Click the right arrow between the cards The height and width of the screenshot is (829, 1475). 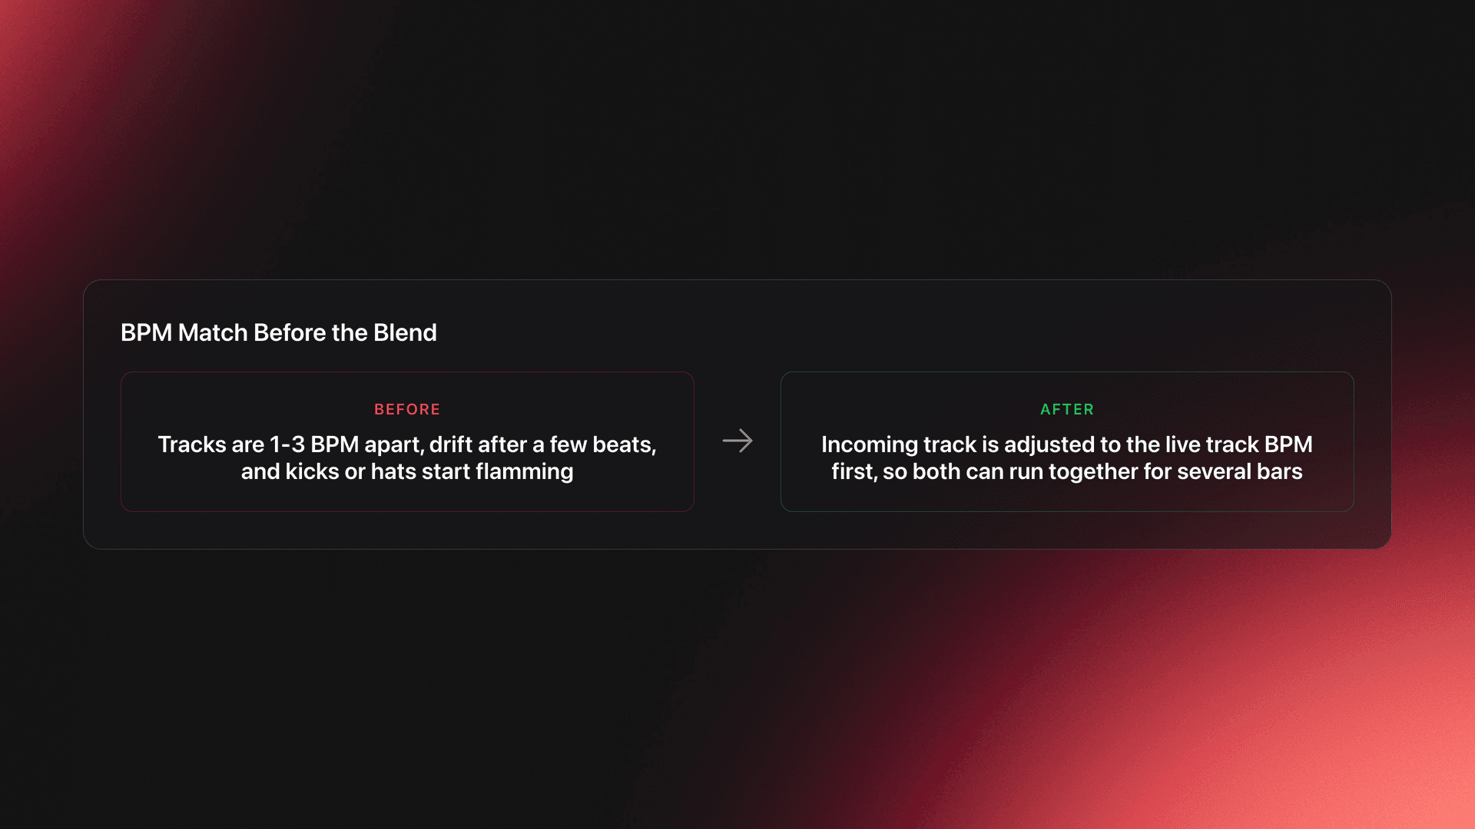point(737,441)
